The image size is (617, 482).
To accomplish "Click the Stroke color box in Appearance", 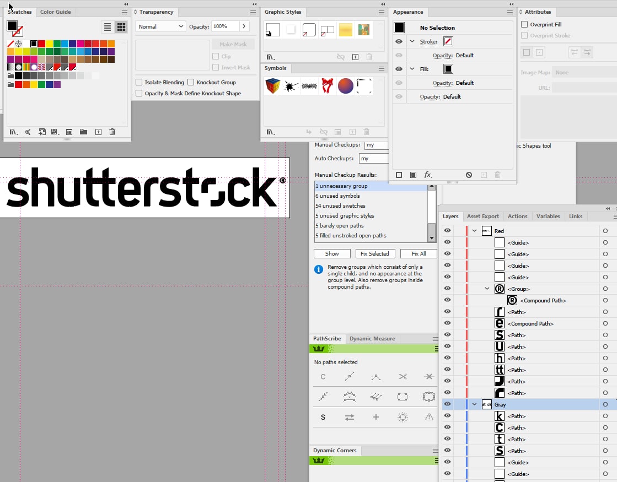I will coord(448,41).
